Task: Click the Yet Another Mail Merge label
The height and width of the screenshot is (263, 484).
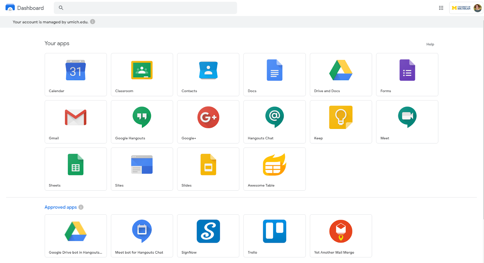Action: (x=334, y=252)
